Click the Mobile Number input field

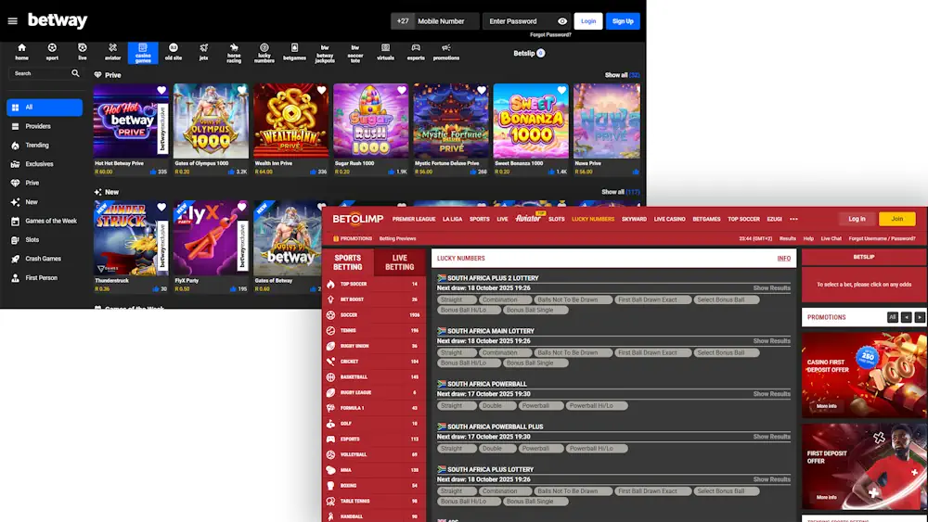tap(446, 21)
